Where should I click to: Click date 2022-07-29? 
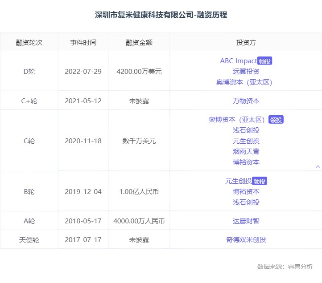click(x=83, y=72)
